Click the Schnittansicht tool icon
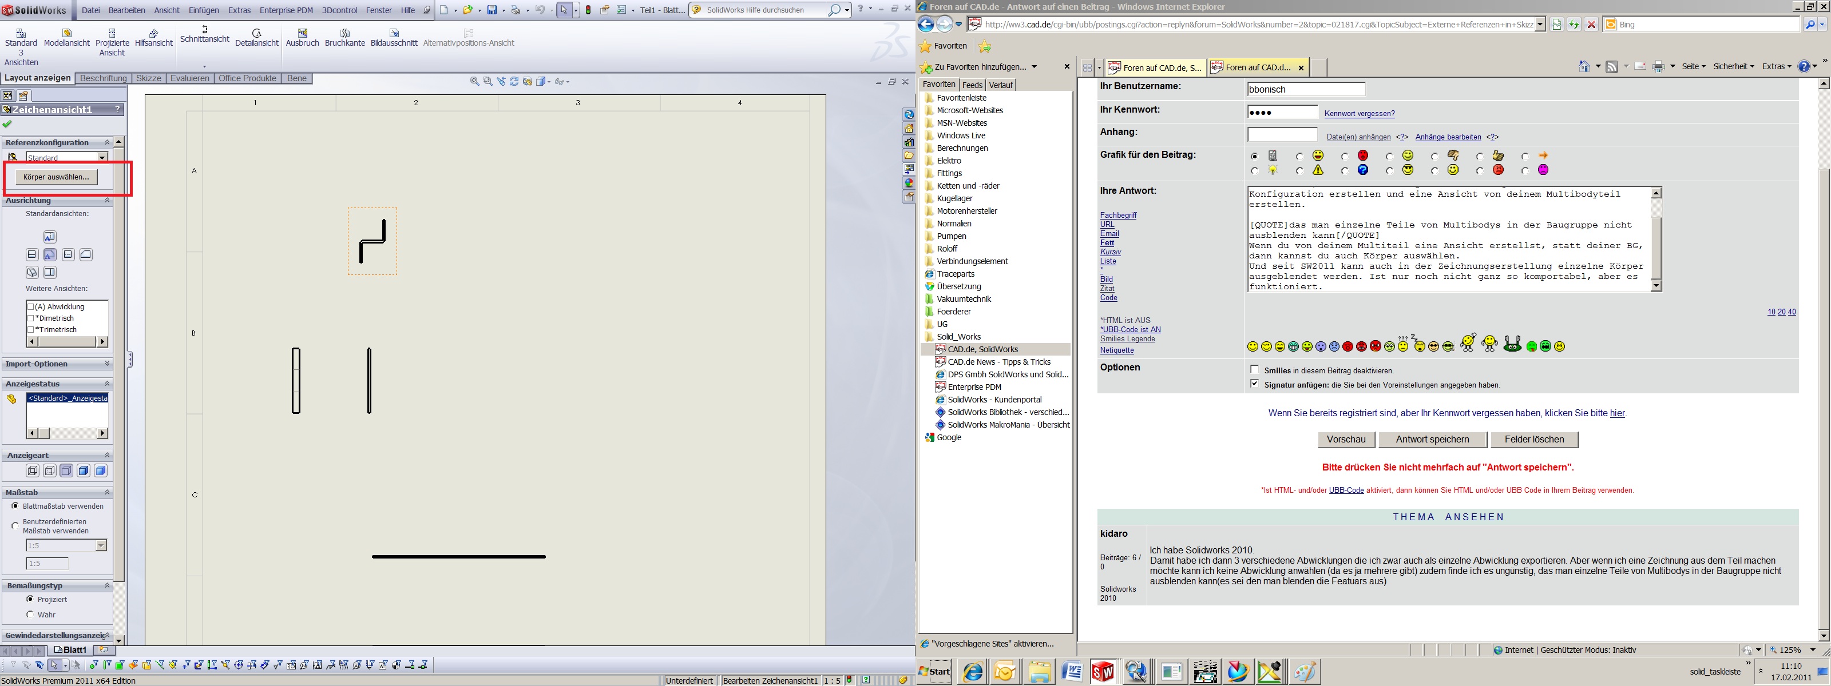 204,29
